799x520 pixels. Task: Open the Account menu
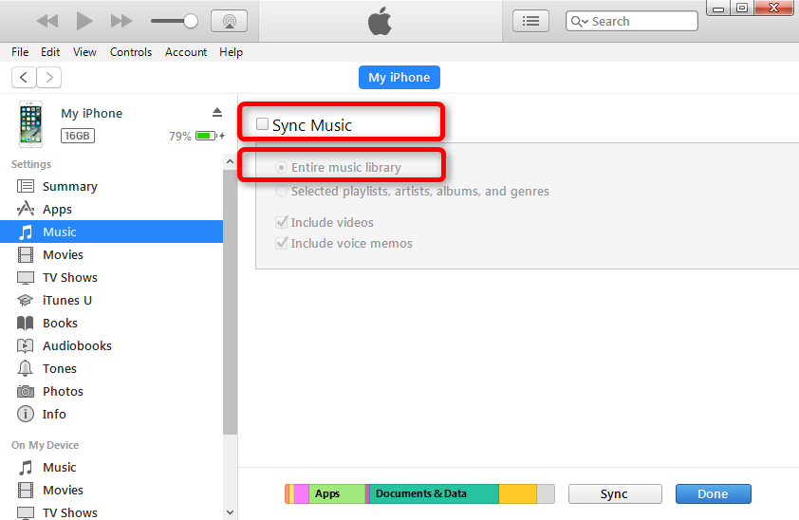click(x=185, y=52)
